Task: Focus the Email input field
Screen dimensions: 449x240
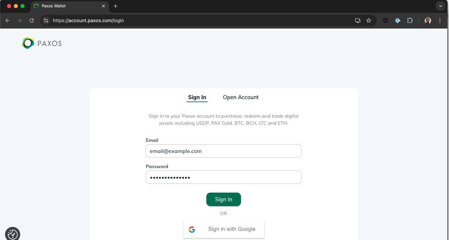Action: click(223, 151)
